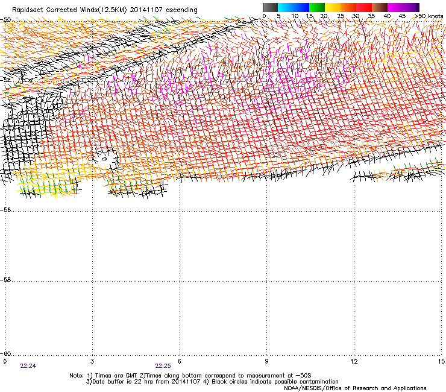Click the green 15-20 knots legend segment
Viewport: 446px width, 392px height.
click(317, 7)
